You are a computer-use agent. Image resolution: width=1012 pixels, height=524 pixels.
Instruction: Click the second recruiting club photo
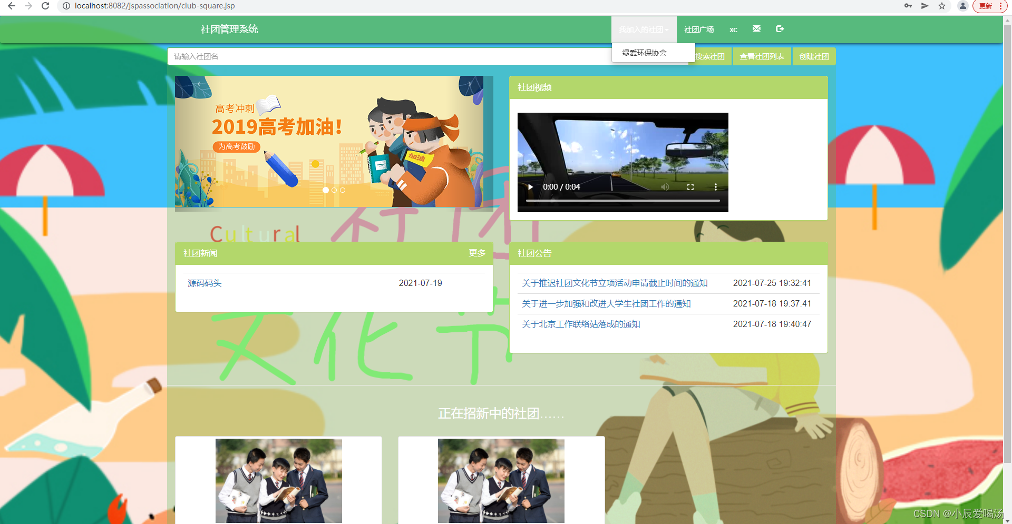[501, 481]
